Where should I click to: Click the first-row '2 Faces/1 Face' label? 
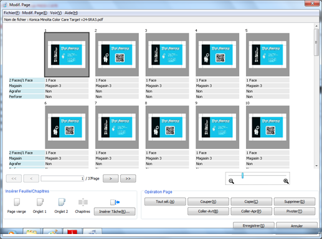click(27, 80)
